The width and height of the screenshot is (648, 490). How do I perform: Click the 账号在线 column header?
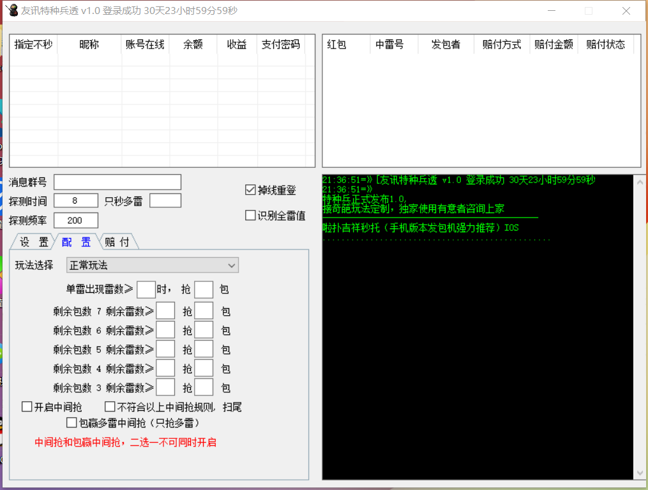tap(145, 44)
